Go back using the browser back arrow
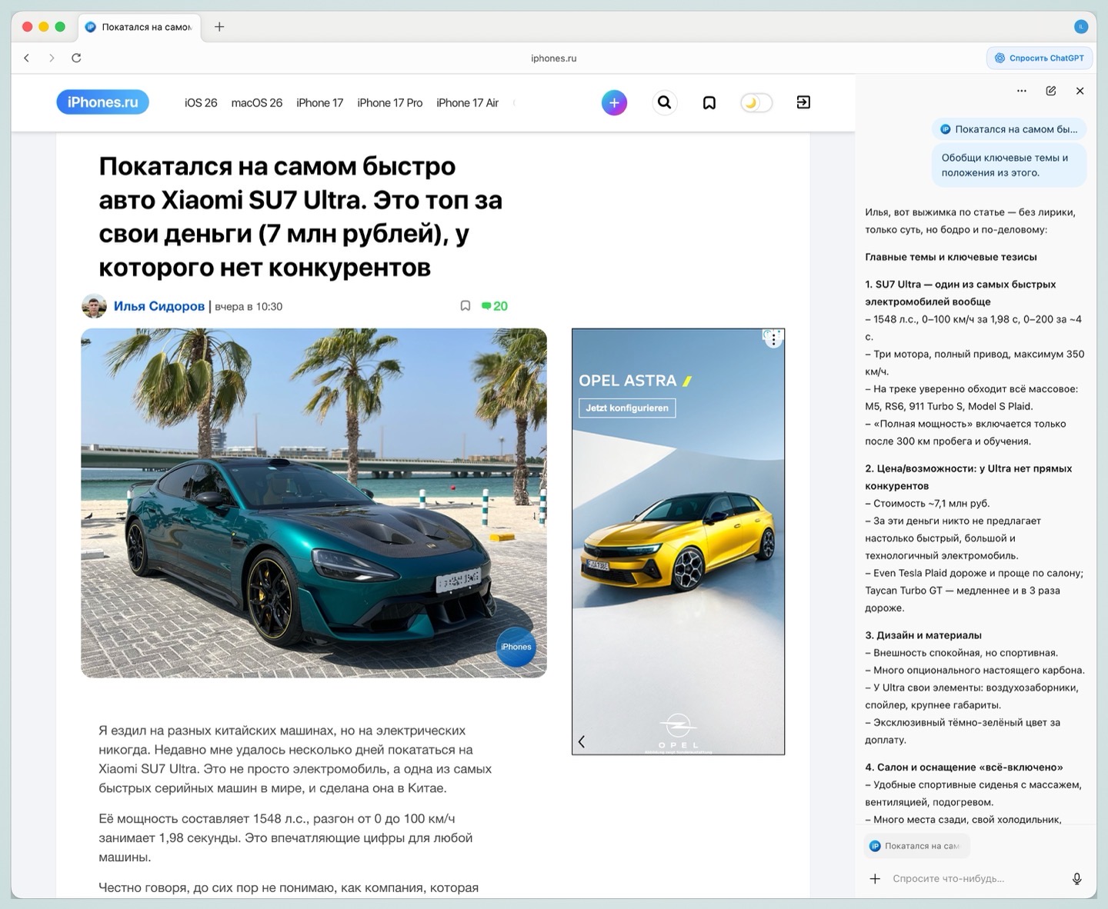Image resolution: width=1108 pixels, height=909 pixels. point(27,58)
